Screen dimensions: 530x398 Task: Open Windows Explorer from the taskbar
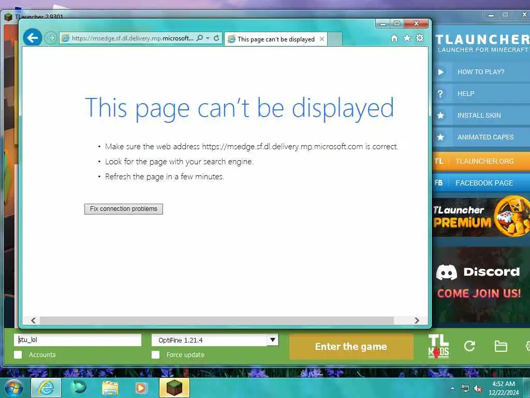tap(110, 388)
